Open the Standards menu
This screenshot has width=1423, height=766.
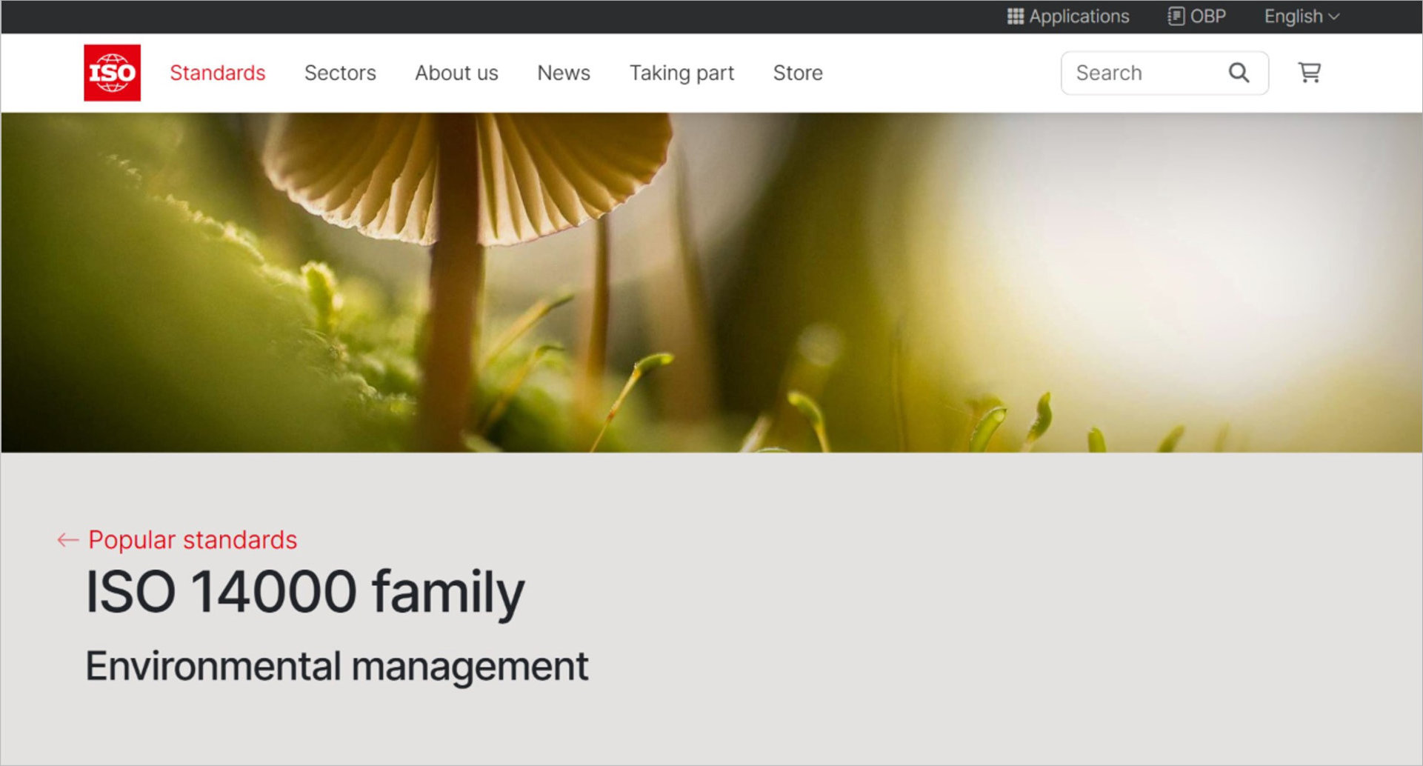pos(218,73)
